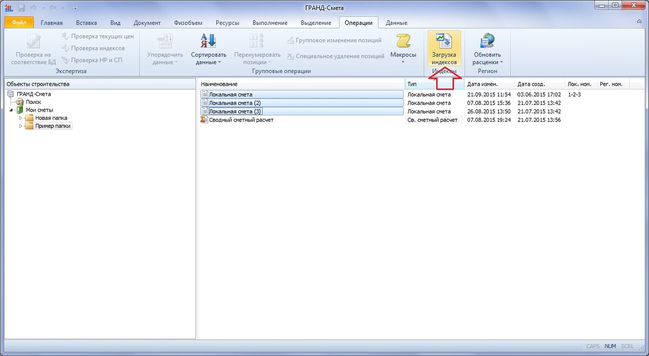Click the Обновить расценки globe icon
Screen dimensions: 649x356
tap(487, 42)
